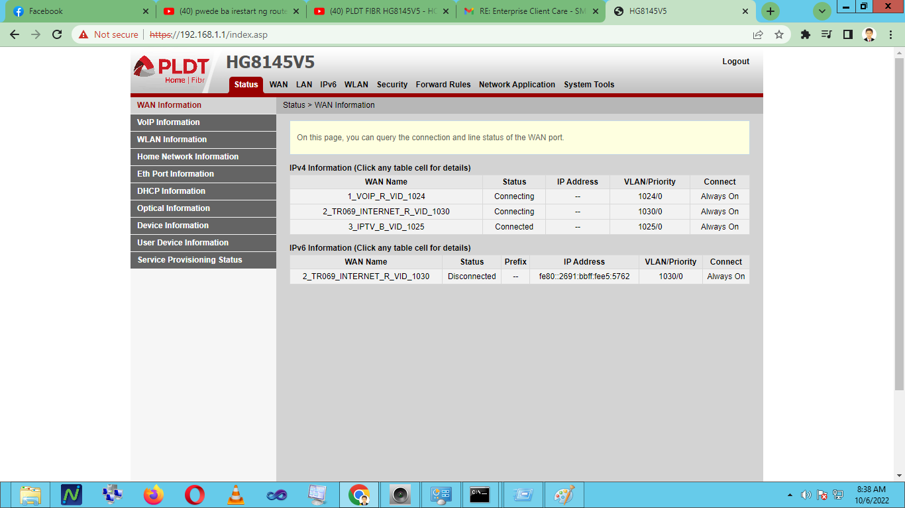This screenshot has height=508, width=905.
Task: Bookmark this page with star icon
Action: (779, 34)
